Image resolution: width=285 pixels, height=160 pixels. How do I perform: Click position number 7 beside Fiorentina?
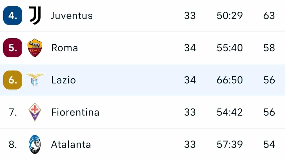pyautogui.click(x=13, y=112)
